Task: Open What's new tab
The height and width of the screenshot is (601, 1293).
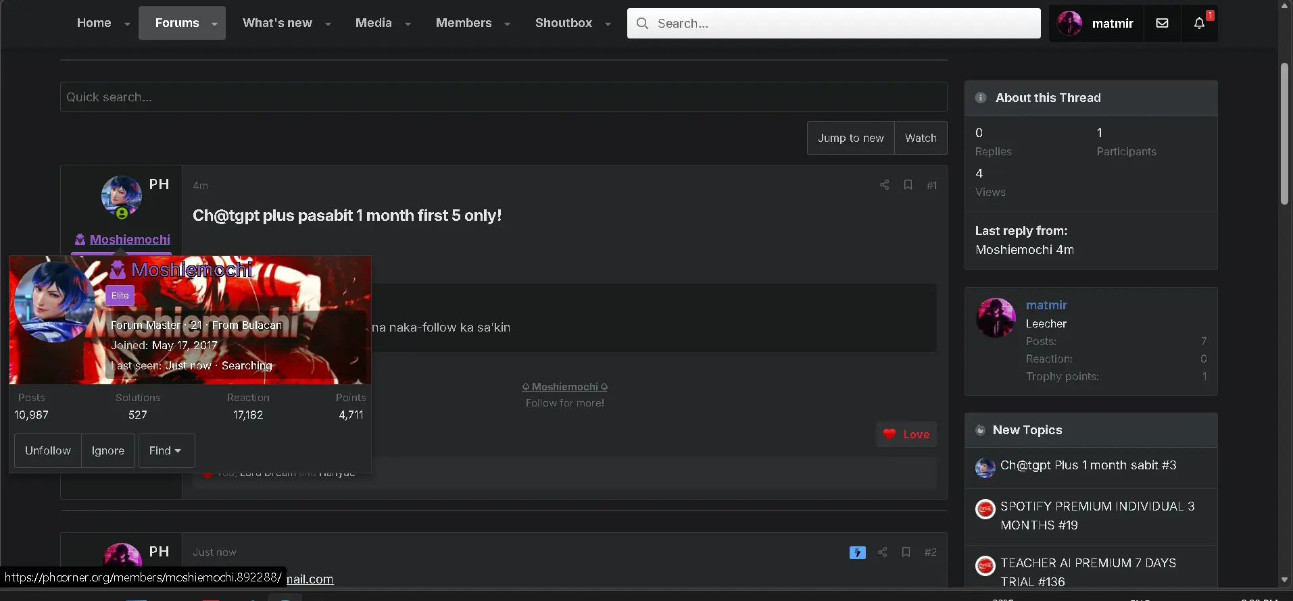Action: pos(277,23)
